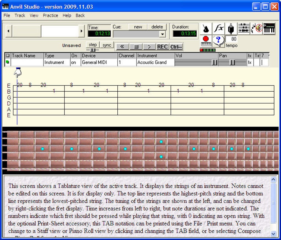This screenshot has width=281, height=240.
Task: Click the Track Name cell of the track
Action: click(x=27, y=62)
